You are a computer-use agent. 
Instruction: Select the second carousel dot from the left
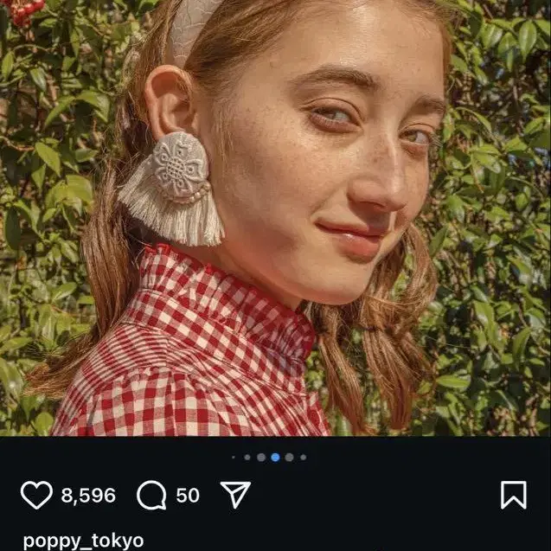click(247, 458)
